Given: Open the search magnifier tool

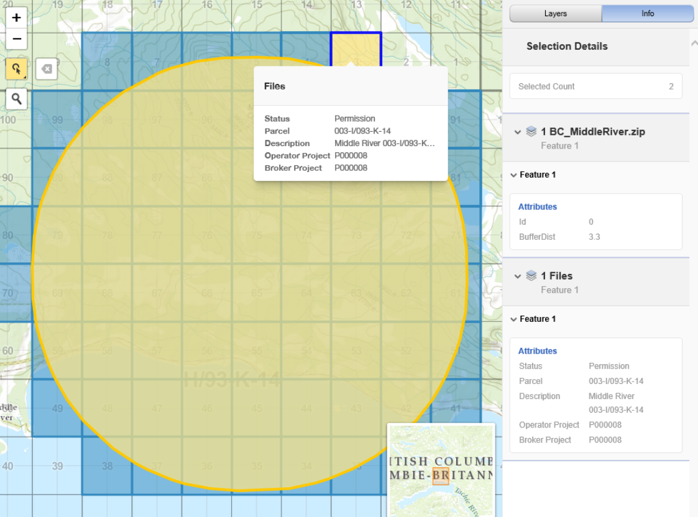Looking at the screenshot, I should point(16,99).
